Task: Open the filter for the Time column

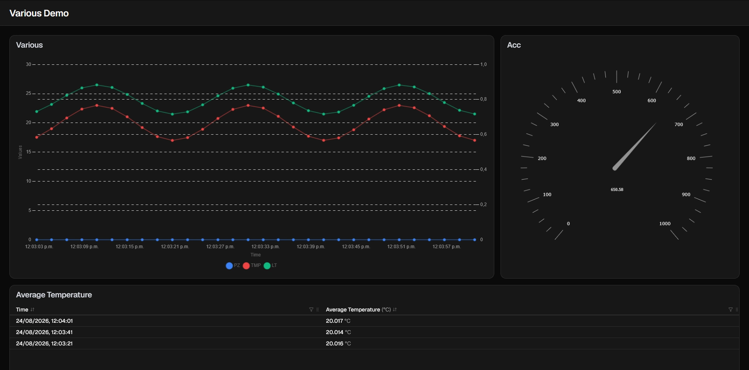Action: [311, 310]
